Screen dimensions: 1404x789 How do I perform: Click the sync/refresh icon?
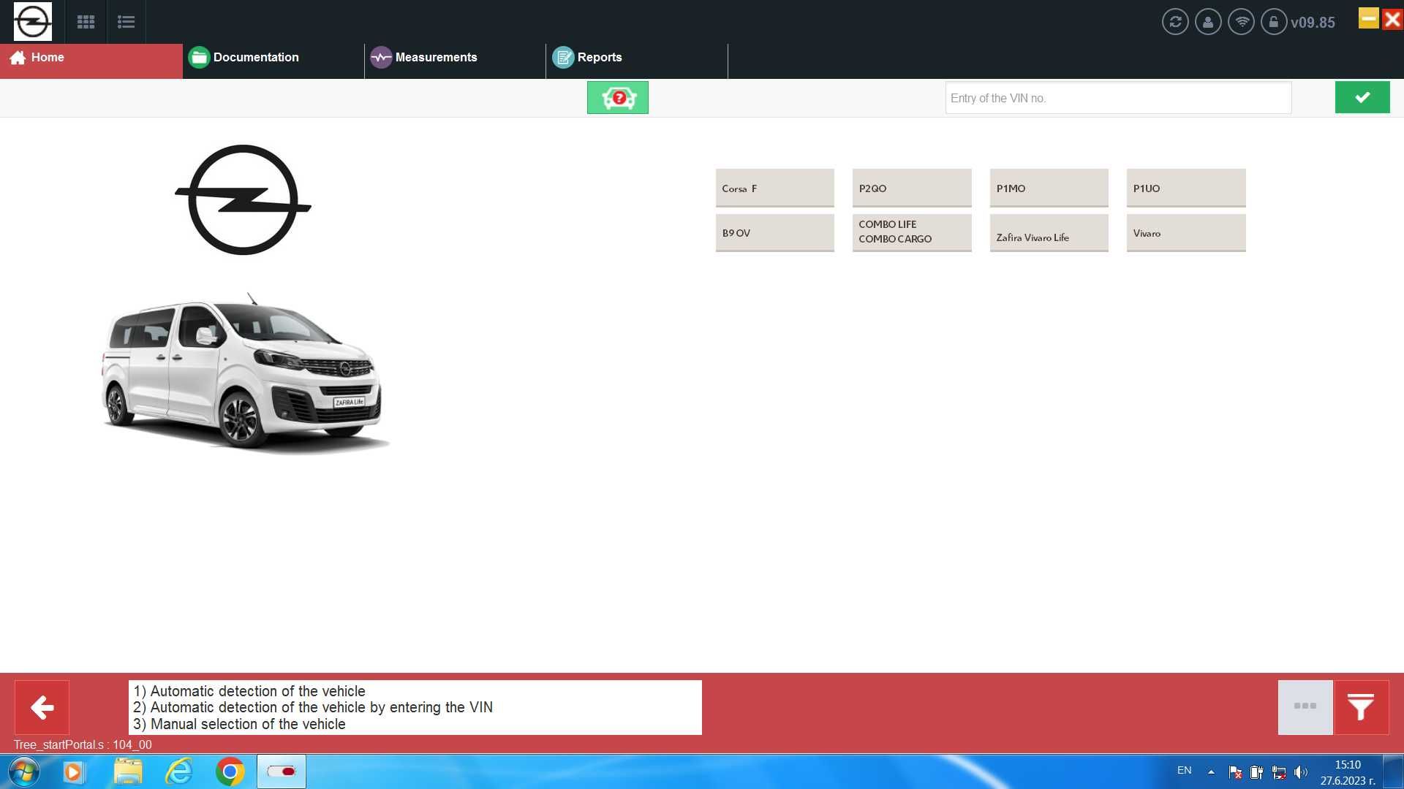(x=1175, y=21)
